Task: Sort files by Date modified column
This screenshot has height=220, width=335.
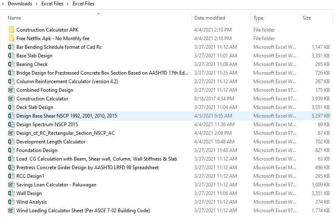Action: click(210, 18)
